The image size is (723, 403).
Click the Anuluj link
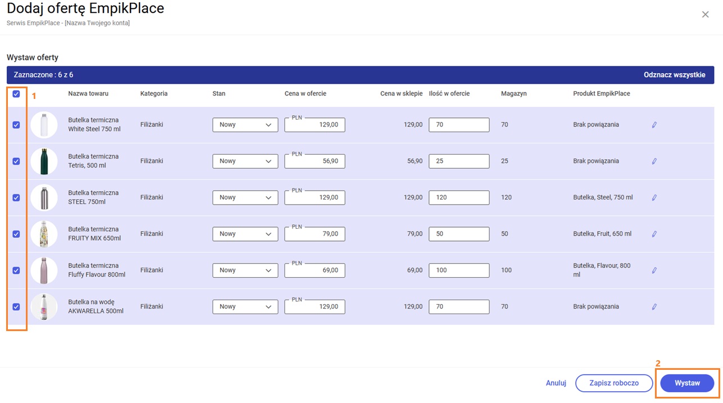[x=555, y=383]
